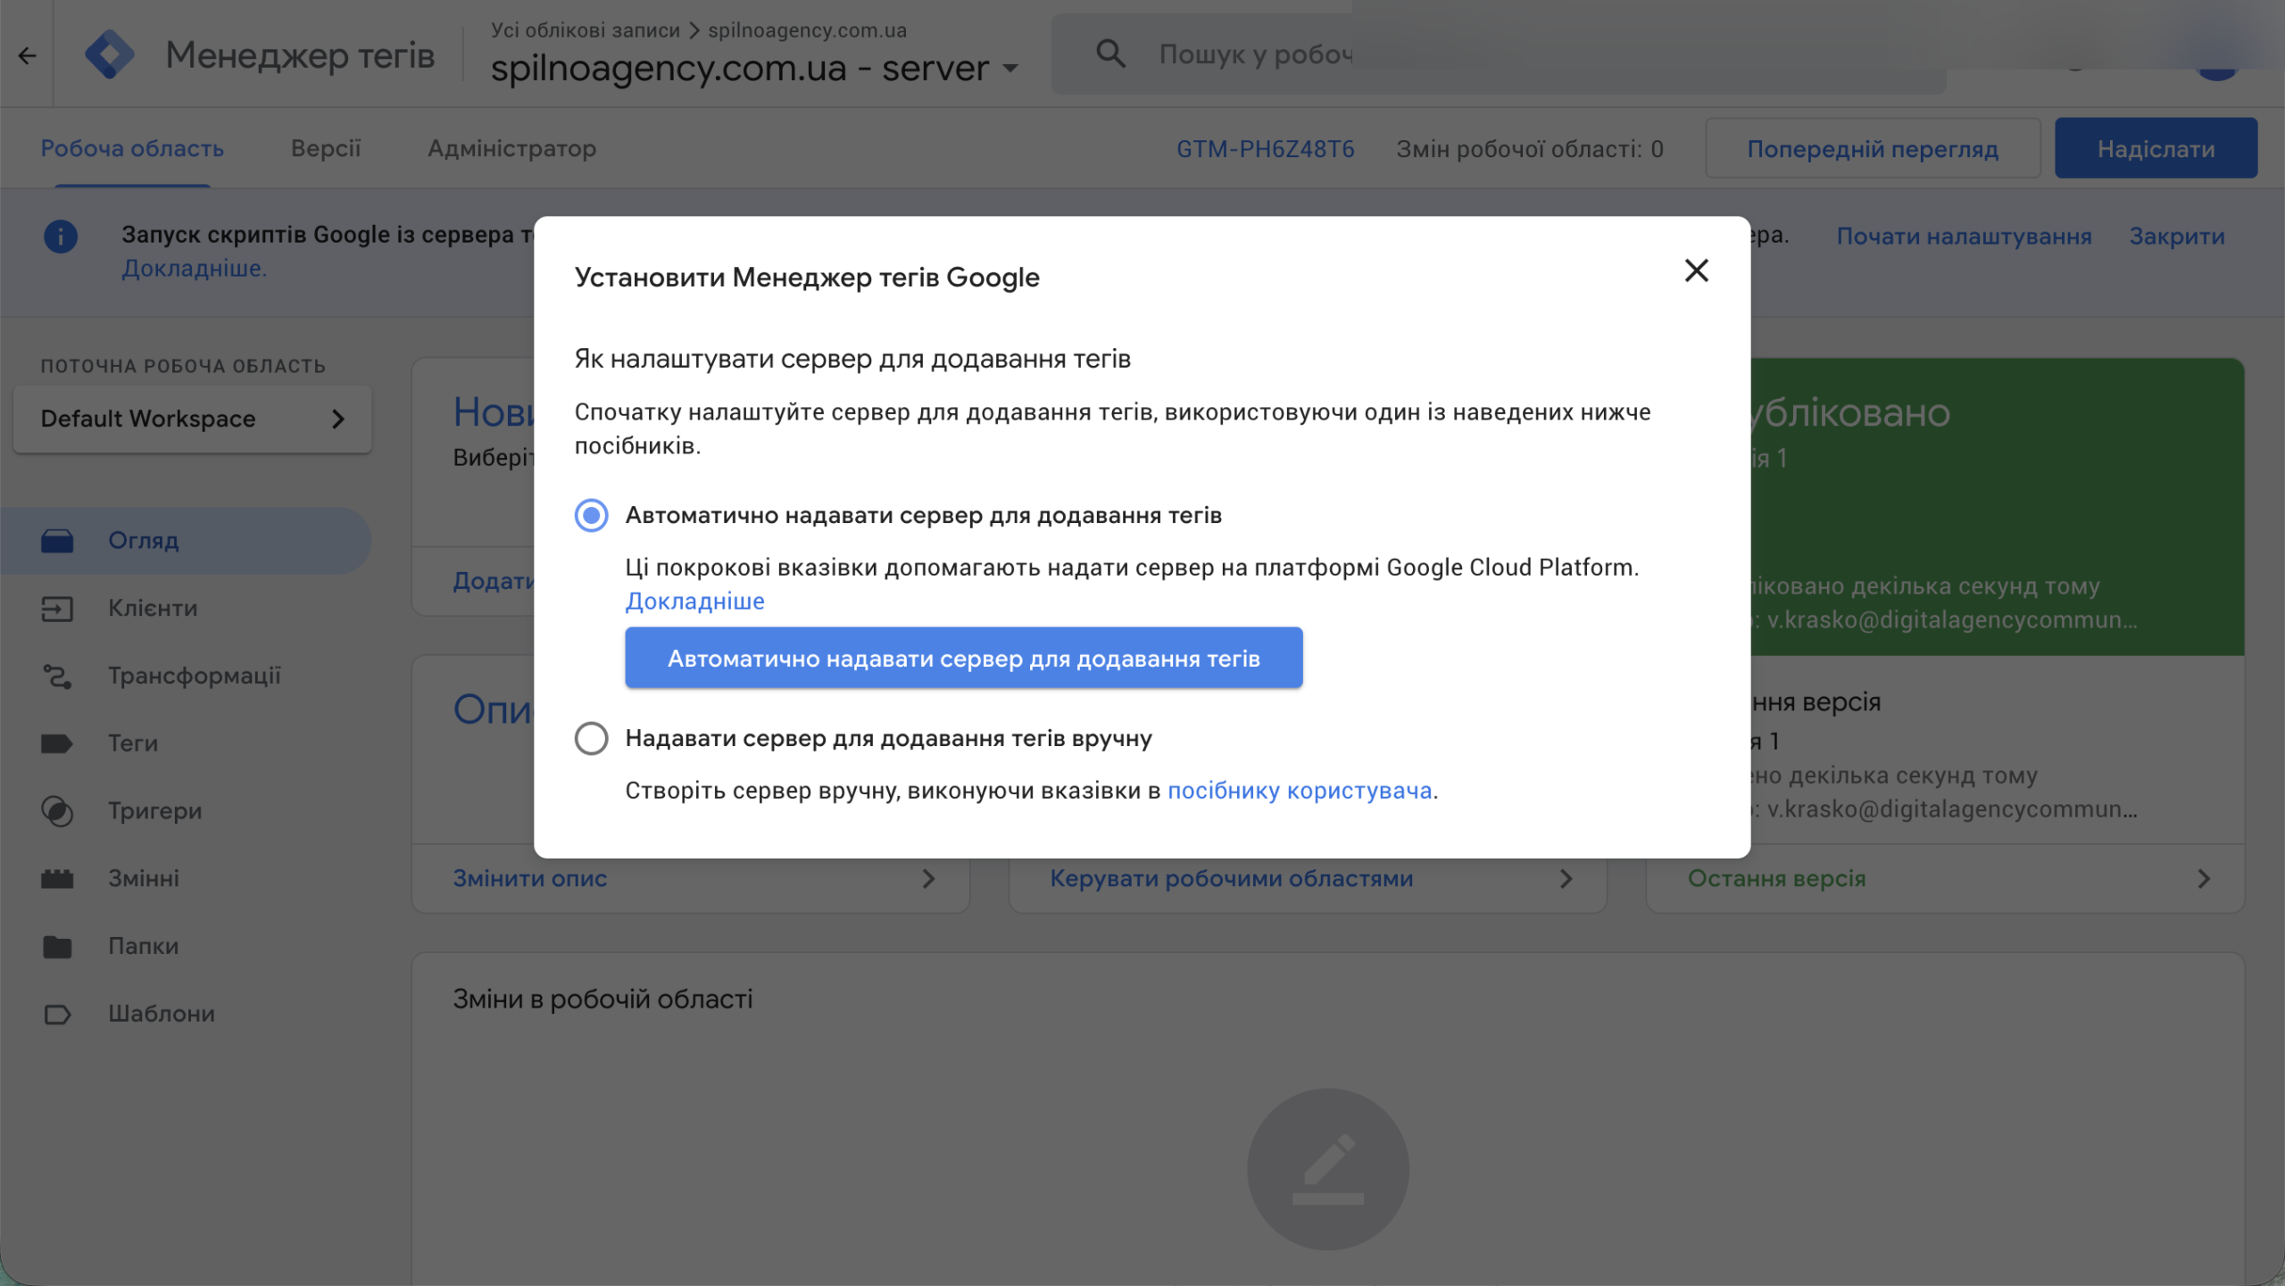Click the Змінні sidebar icon
The width and height of the screenshot is (2285, 1286).
pos(57,879)
